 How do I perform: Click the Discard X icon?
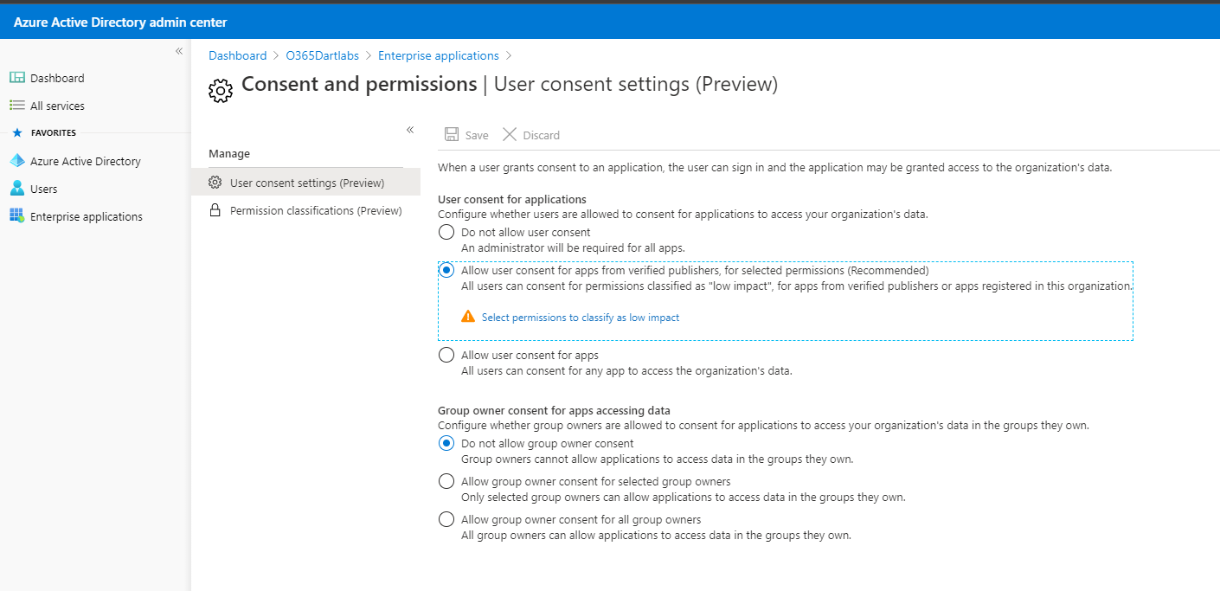point(510,135)
